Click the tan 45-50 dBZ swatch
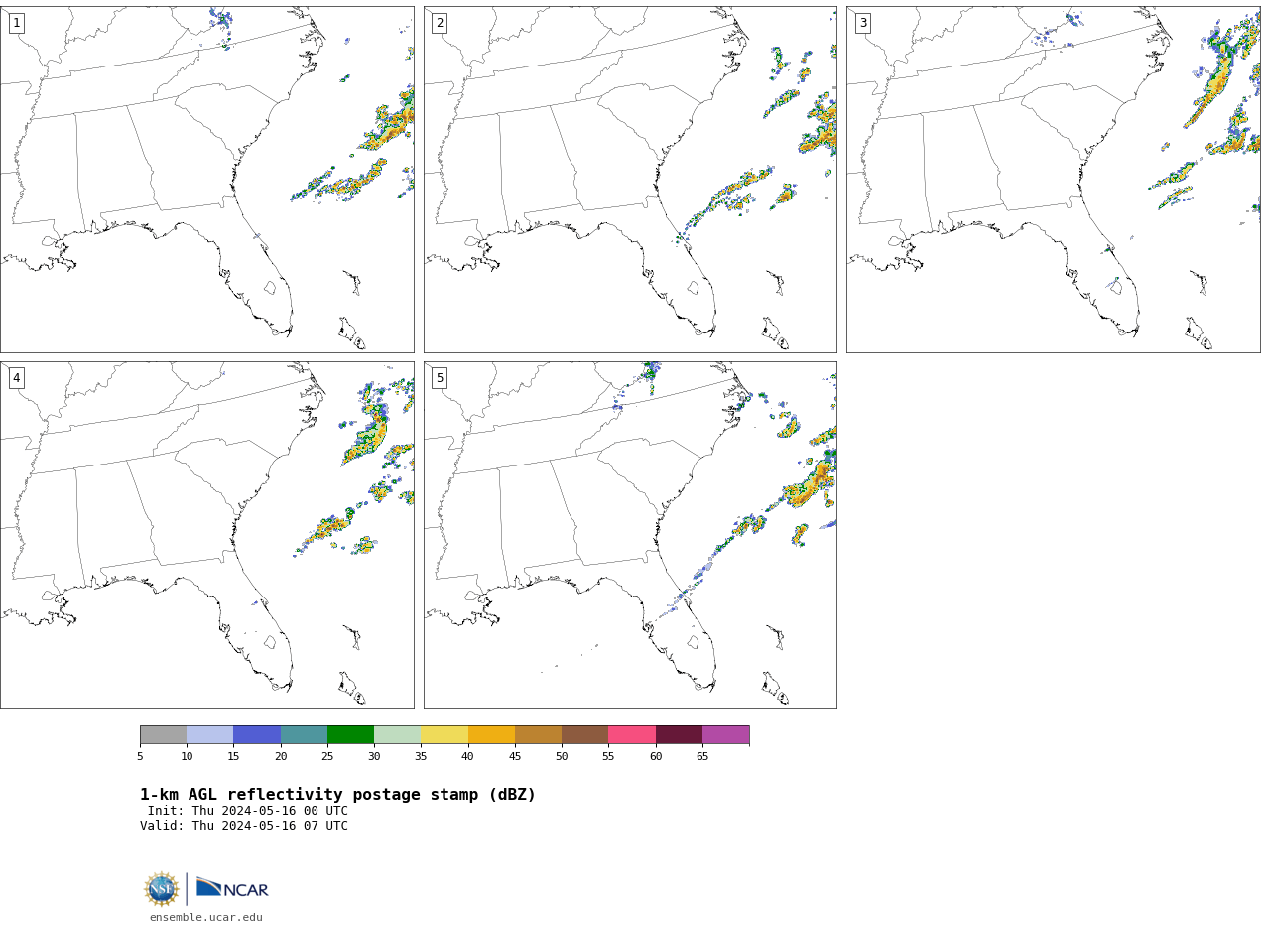This screenshot has width=1270, height=929. coord(538,734)
